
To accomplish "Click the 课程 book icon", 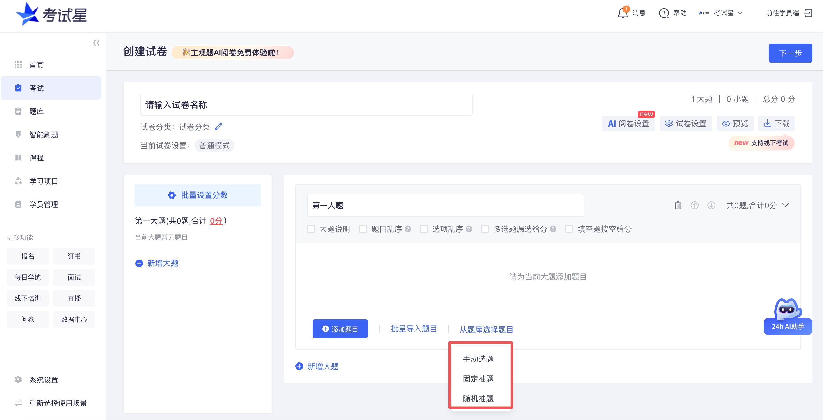I will (x=18, y=157).
